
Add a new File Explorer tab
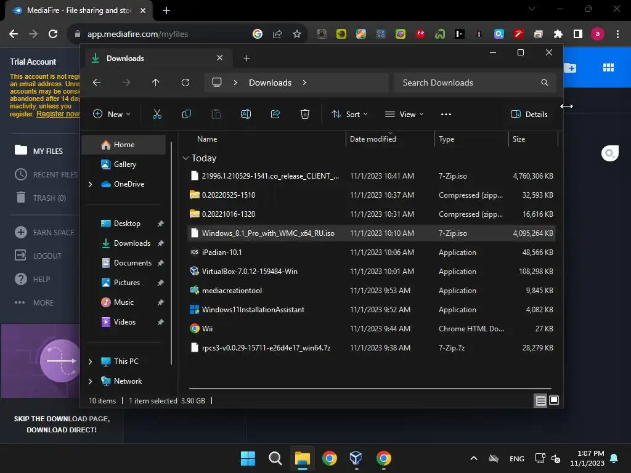(246, 59)
